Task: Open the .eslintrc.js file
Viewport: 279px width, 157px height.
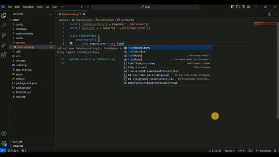Action: click(x=32, y=65)
